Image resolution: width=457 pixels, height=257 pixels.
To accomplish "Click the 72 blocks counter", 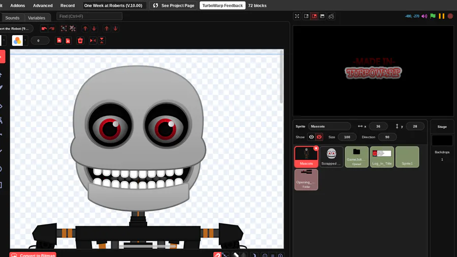I will click(x=257, y=6).
